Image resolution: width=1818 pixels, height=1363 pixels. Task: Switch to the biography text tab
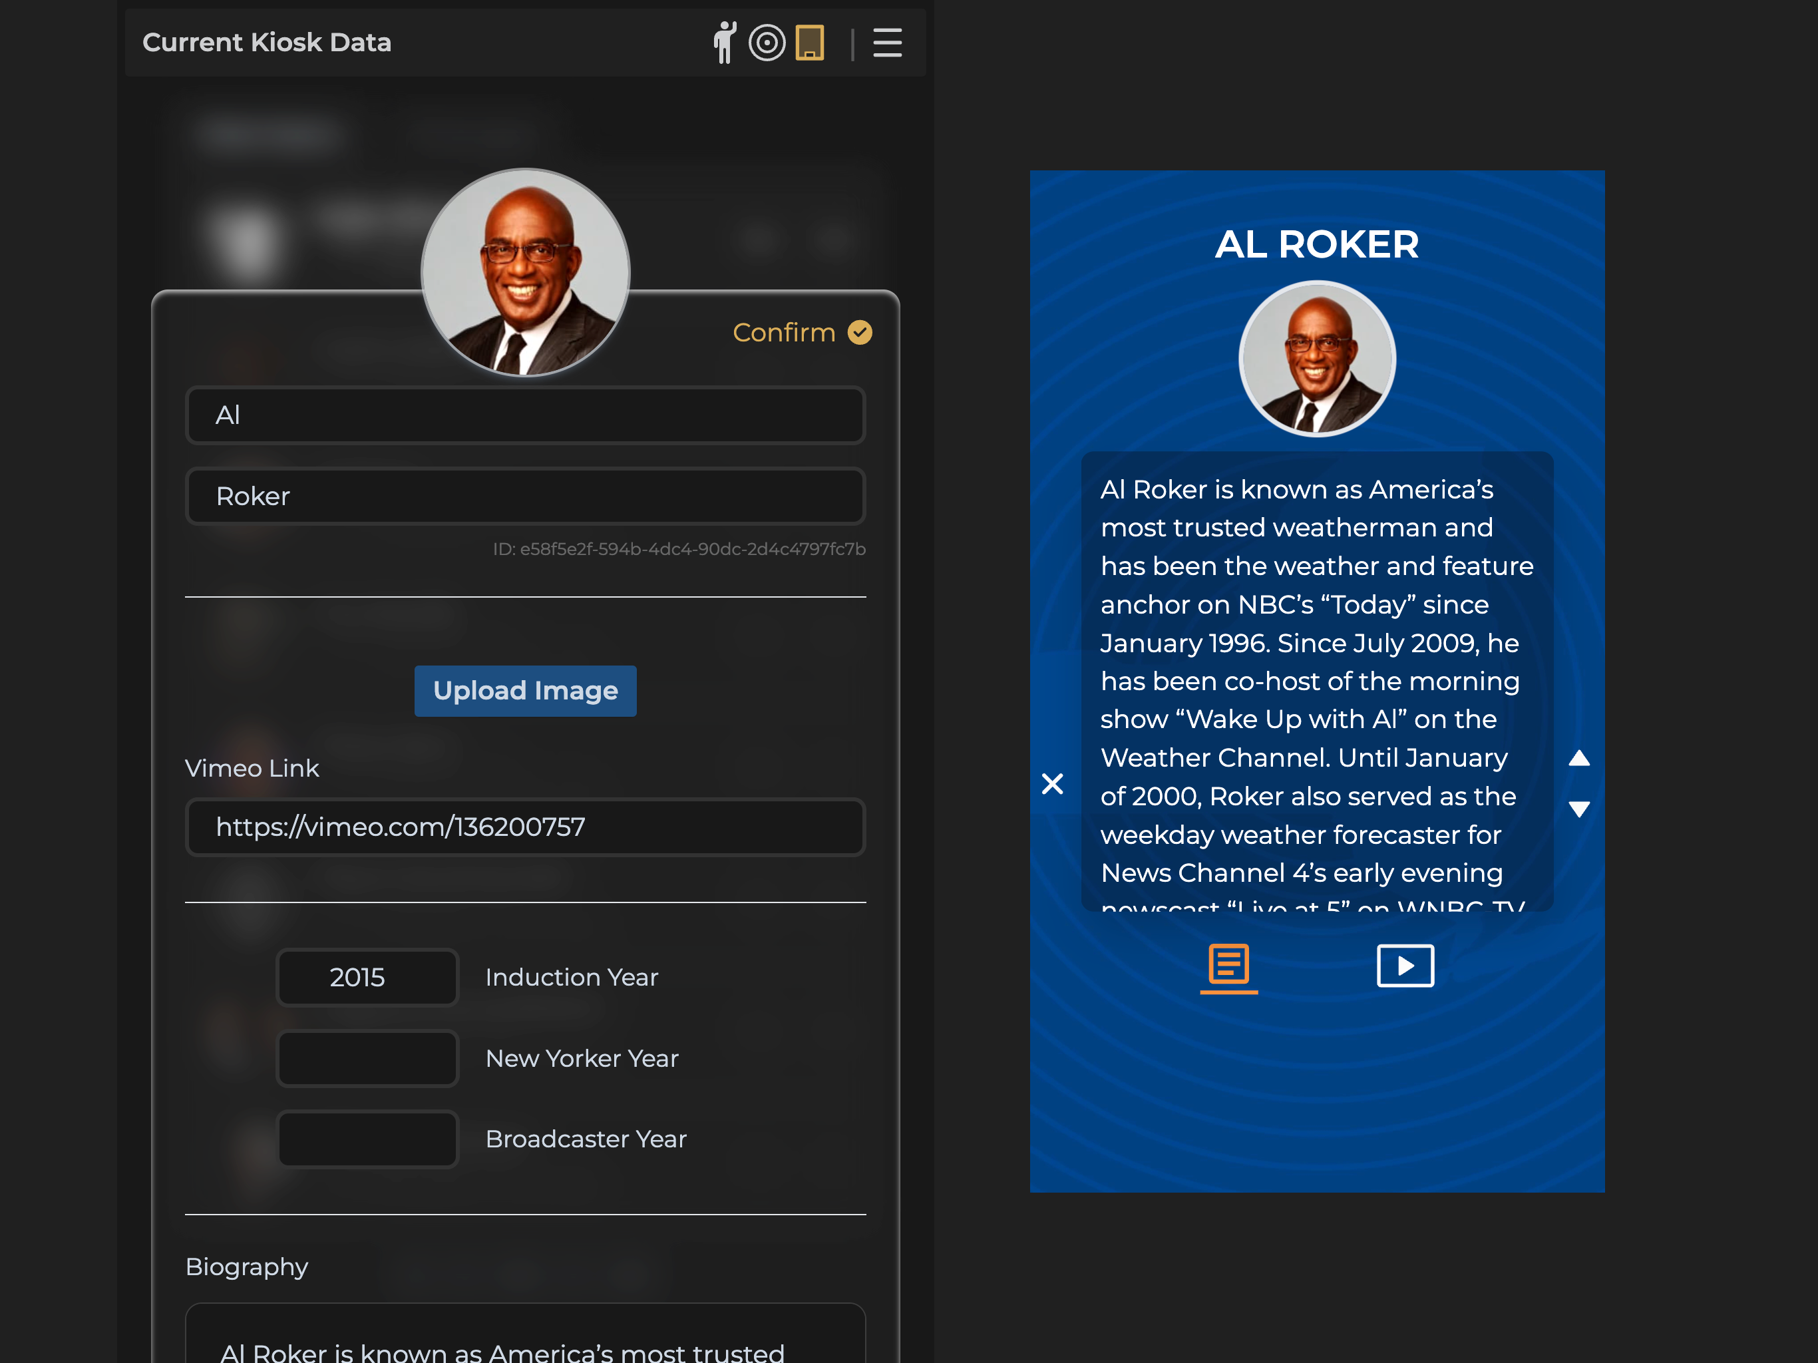[x=1228, y=965]
